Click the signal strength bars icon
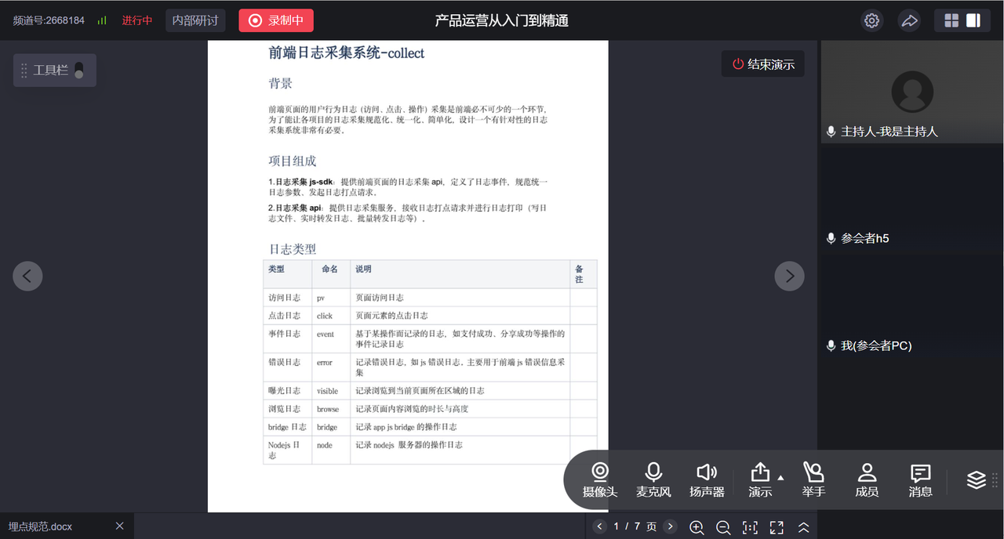The width and height of the screenshot is (1004, 539). pyautogui.click(x=102, y=20)
